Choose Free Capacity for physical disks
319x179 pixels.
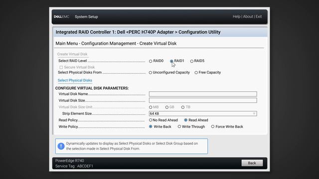pyautogui.click(x=196, y=73)
